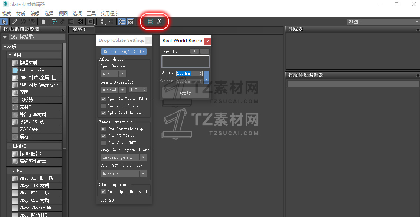This screenshot has height=217, width=420.
Task: Add a preset with the plus button
Action: click(x=194, y=51)
